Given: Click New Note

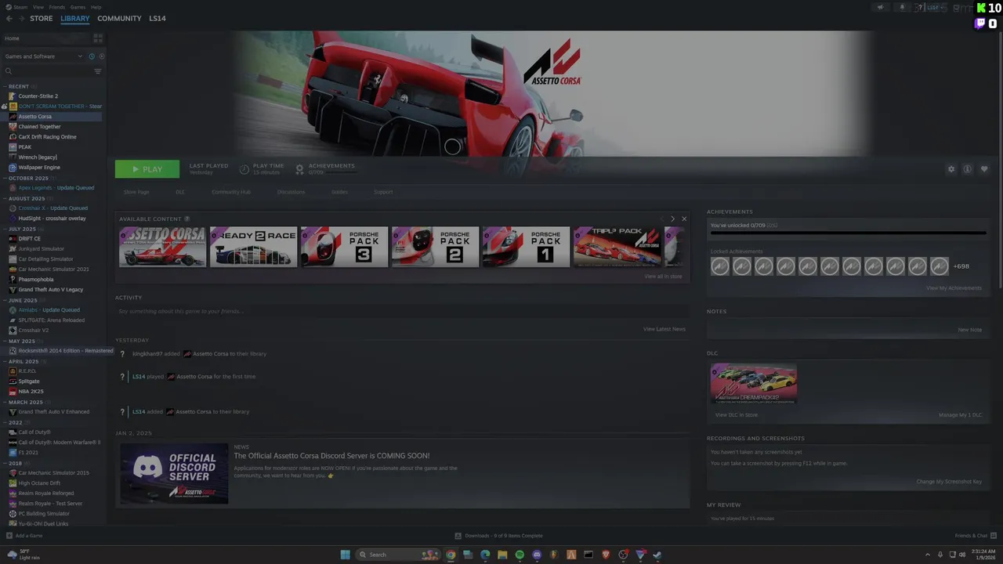Looking at the screenshot, I should coord(969,330).
